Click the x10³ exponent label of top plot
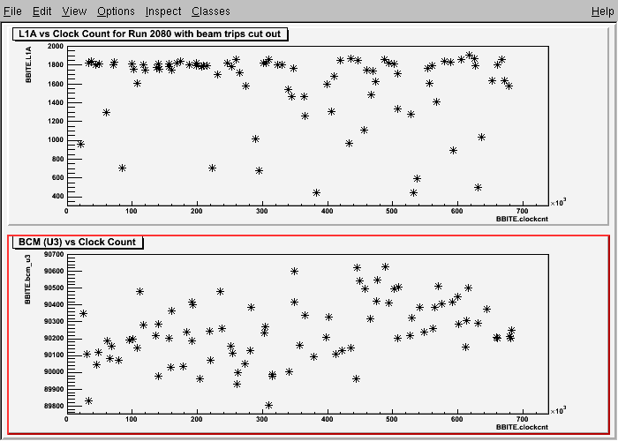618x441 pixels. (x=558, y=203)
